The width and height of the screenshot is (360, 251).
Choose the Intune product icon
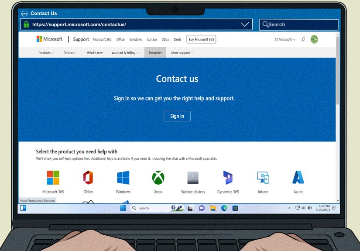[263, 178]
